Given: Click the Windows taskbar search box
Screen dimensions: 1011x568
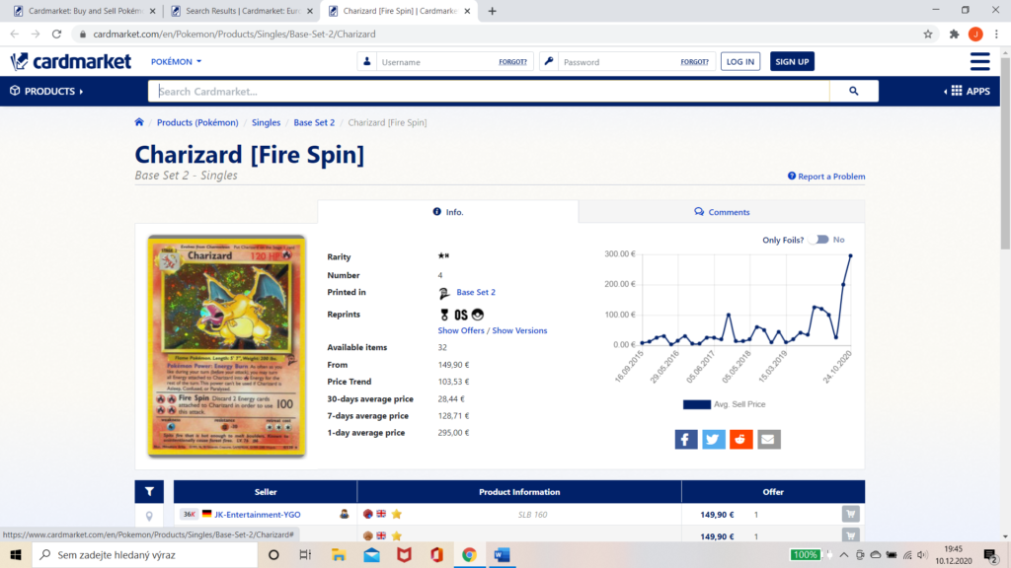Looking at the screenshot, I should point(145,554).
